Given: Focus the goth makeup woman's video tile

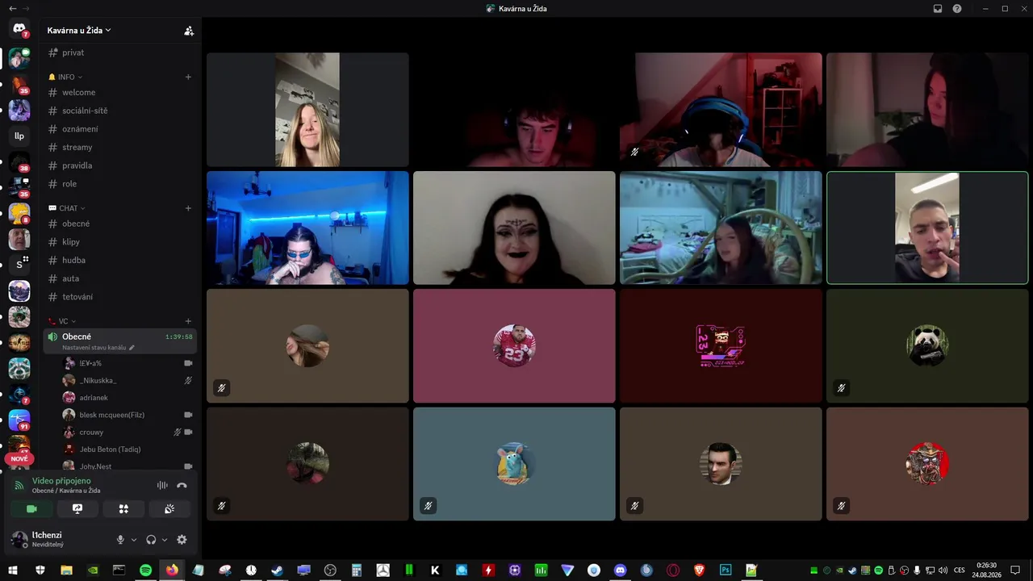Looking at the screenshot, I should click(514, 228).
